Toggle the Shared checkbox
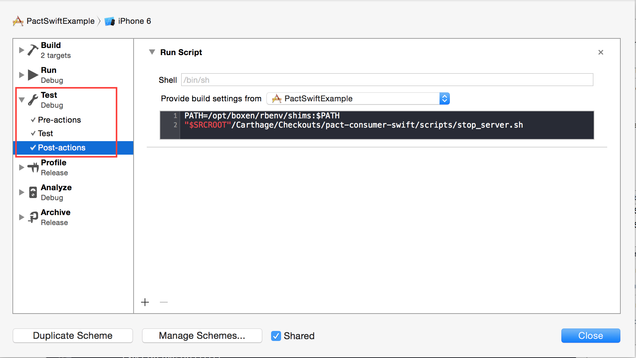This screenshot has width=636, height=358. point(276,336)
